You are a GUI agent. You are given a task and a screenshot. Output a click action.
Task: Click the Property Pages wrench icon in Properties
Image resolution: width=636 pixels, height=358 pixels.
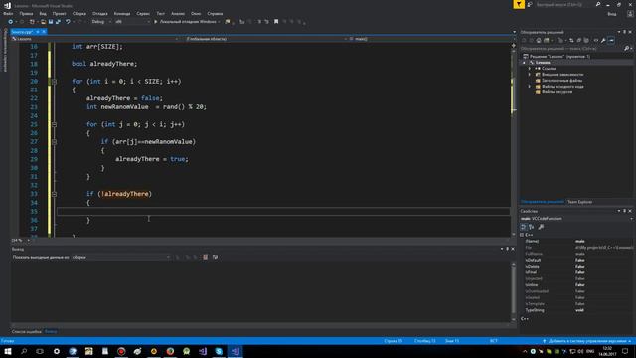coord(541,227)
